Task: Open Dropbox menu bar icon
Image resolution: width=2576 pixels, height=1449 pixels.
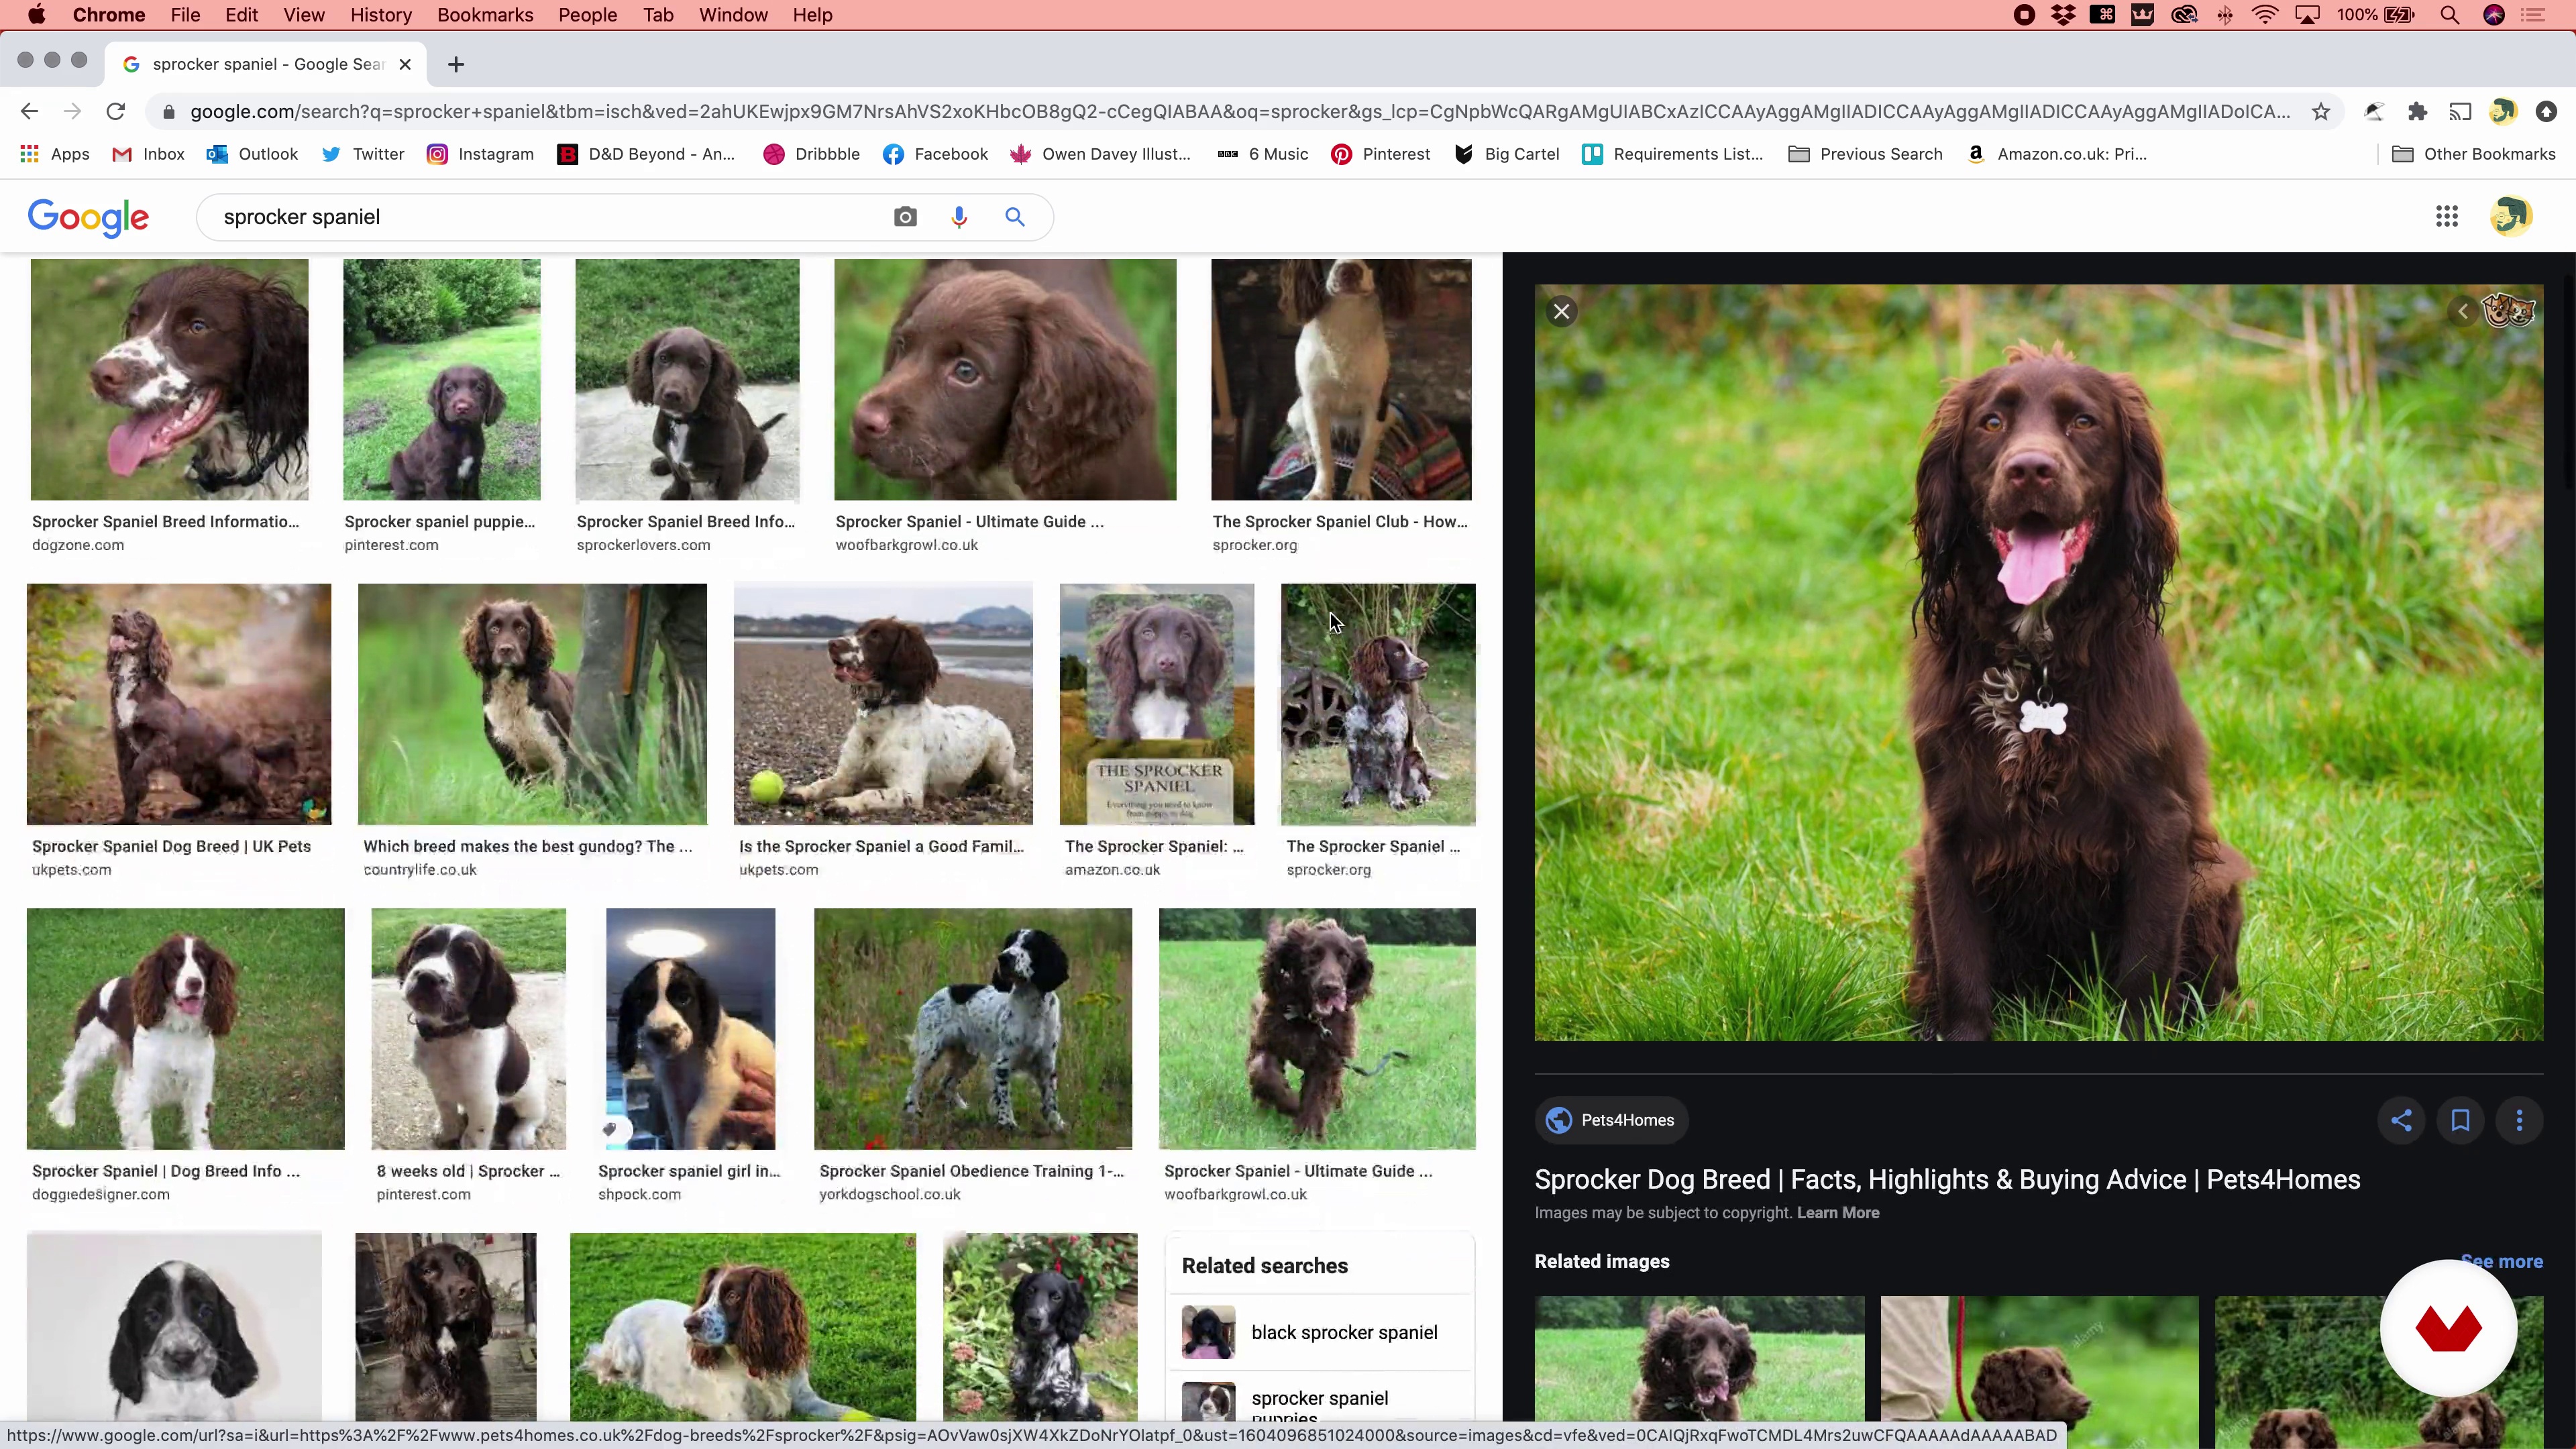Action: click(2062, 15)
